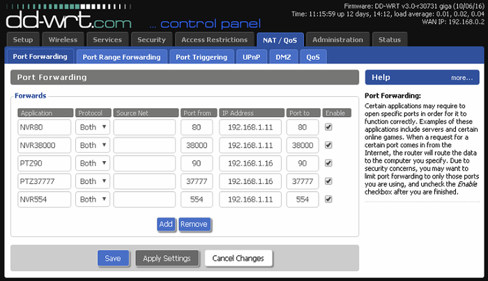Image resolution: width=488 pixels, height=281 pixels.
Task: Go to the QoS sub-tab
Action: tap(313, 57)
